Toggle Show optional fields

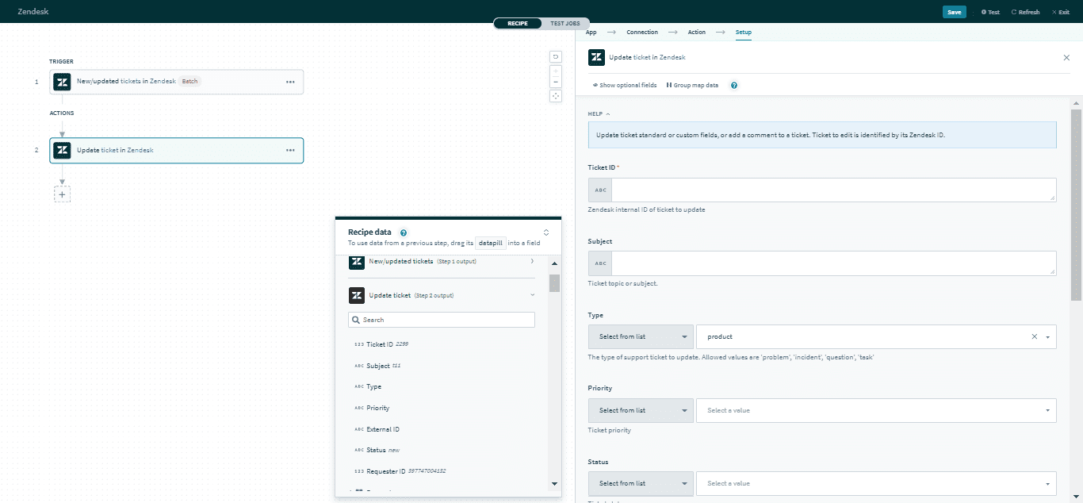pos(625,86)
